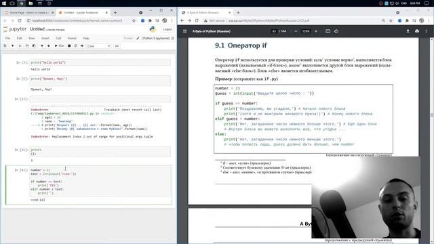The image size is (434, 244).
Task: Open extensions puzzle icon in left browser
Action: 150,21
